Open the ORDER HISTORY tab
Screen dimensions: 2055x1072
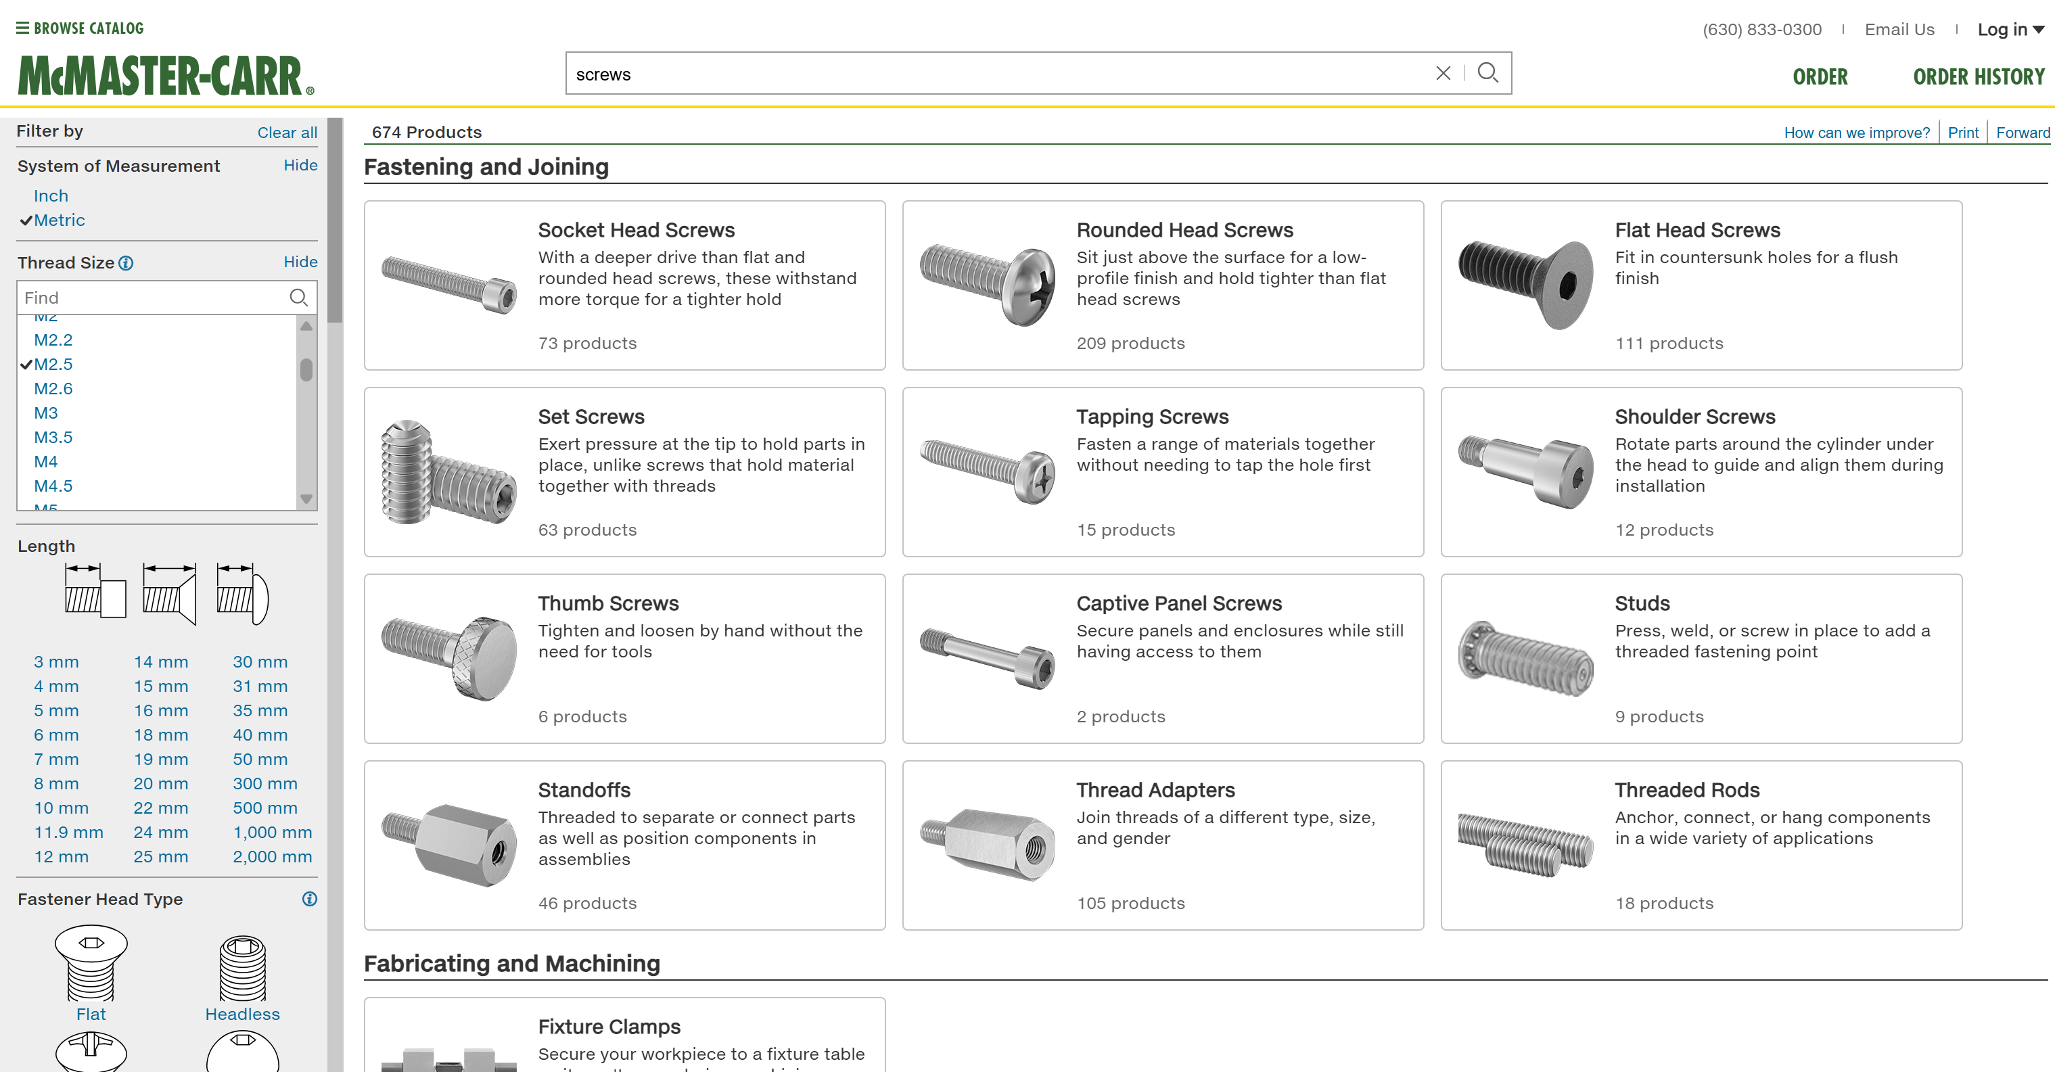click(1978, 76)
